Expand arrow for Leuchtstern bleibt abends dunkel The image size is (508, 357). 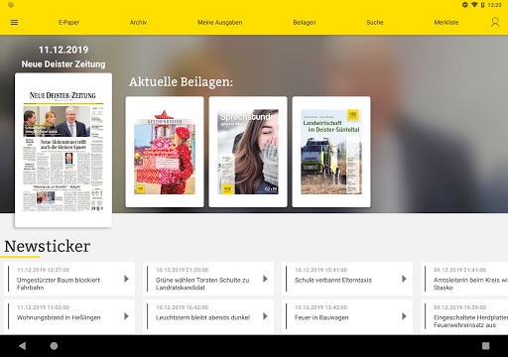pos(265,316)
